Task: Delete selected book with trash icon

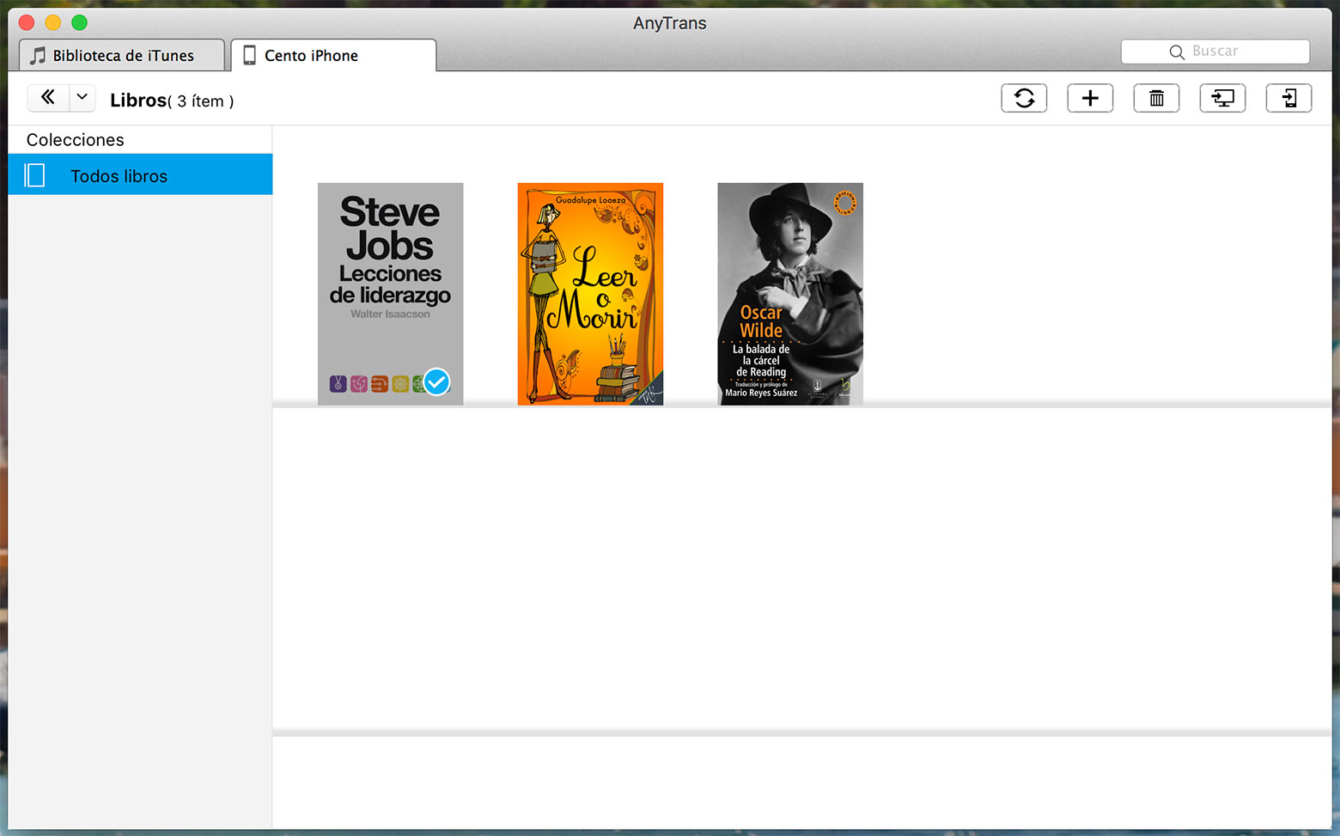Action: point(1156,98)
